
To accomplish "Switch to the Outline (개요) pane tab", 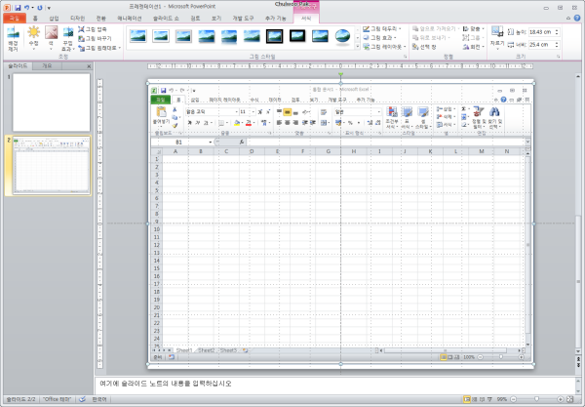I will pos(47,66).
